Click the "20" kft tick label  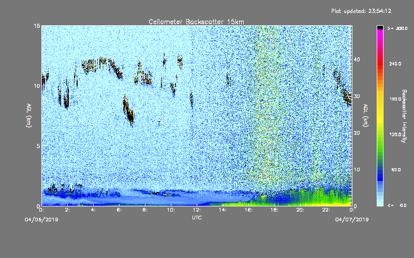357,133
